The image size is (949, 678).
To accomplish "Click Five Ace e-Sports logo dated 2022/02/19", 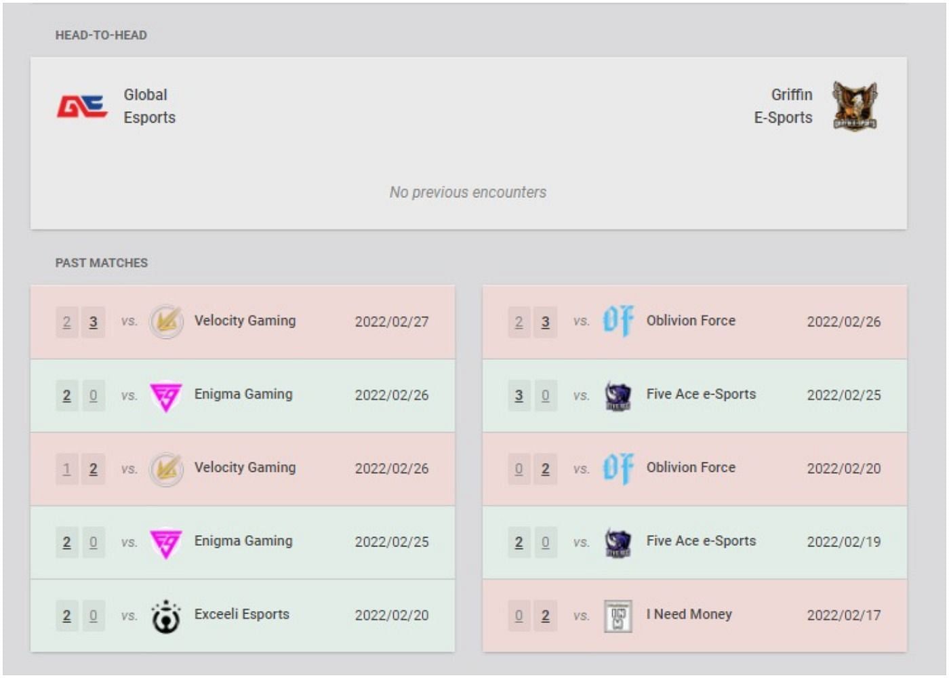I will (618, 542).
